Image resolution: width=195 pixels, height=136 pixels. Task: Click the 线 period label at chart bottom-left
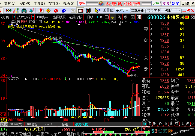[2, 120]
